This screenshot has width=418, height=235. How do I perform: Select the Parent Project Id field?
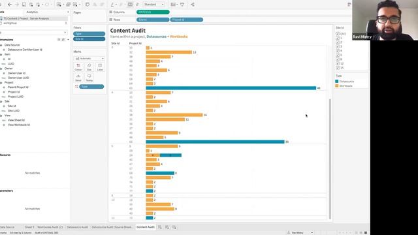tap(18, 87)
